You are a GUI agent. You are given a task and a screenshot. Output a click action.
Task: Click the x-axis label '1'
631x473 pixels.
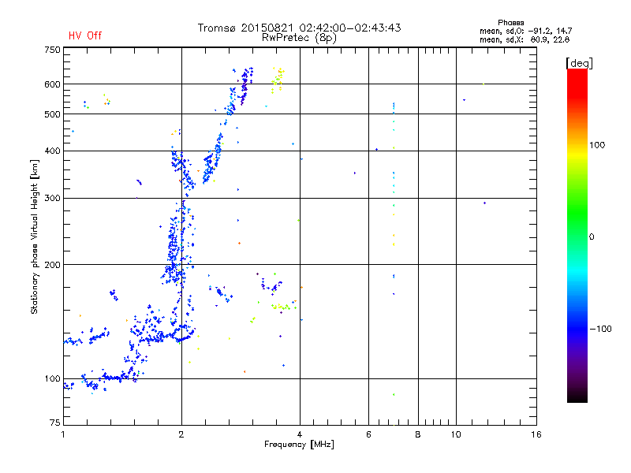coord(63,434)
